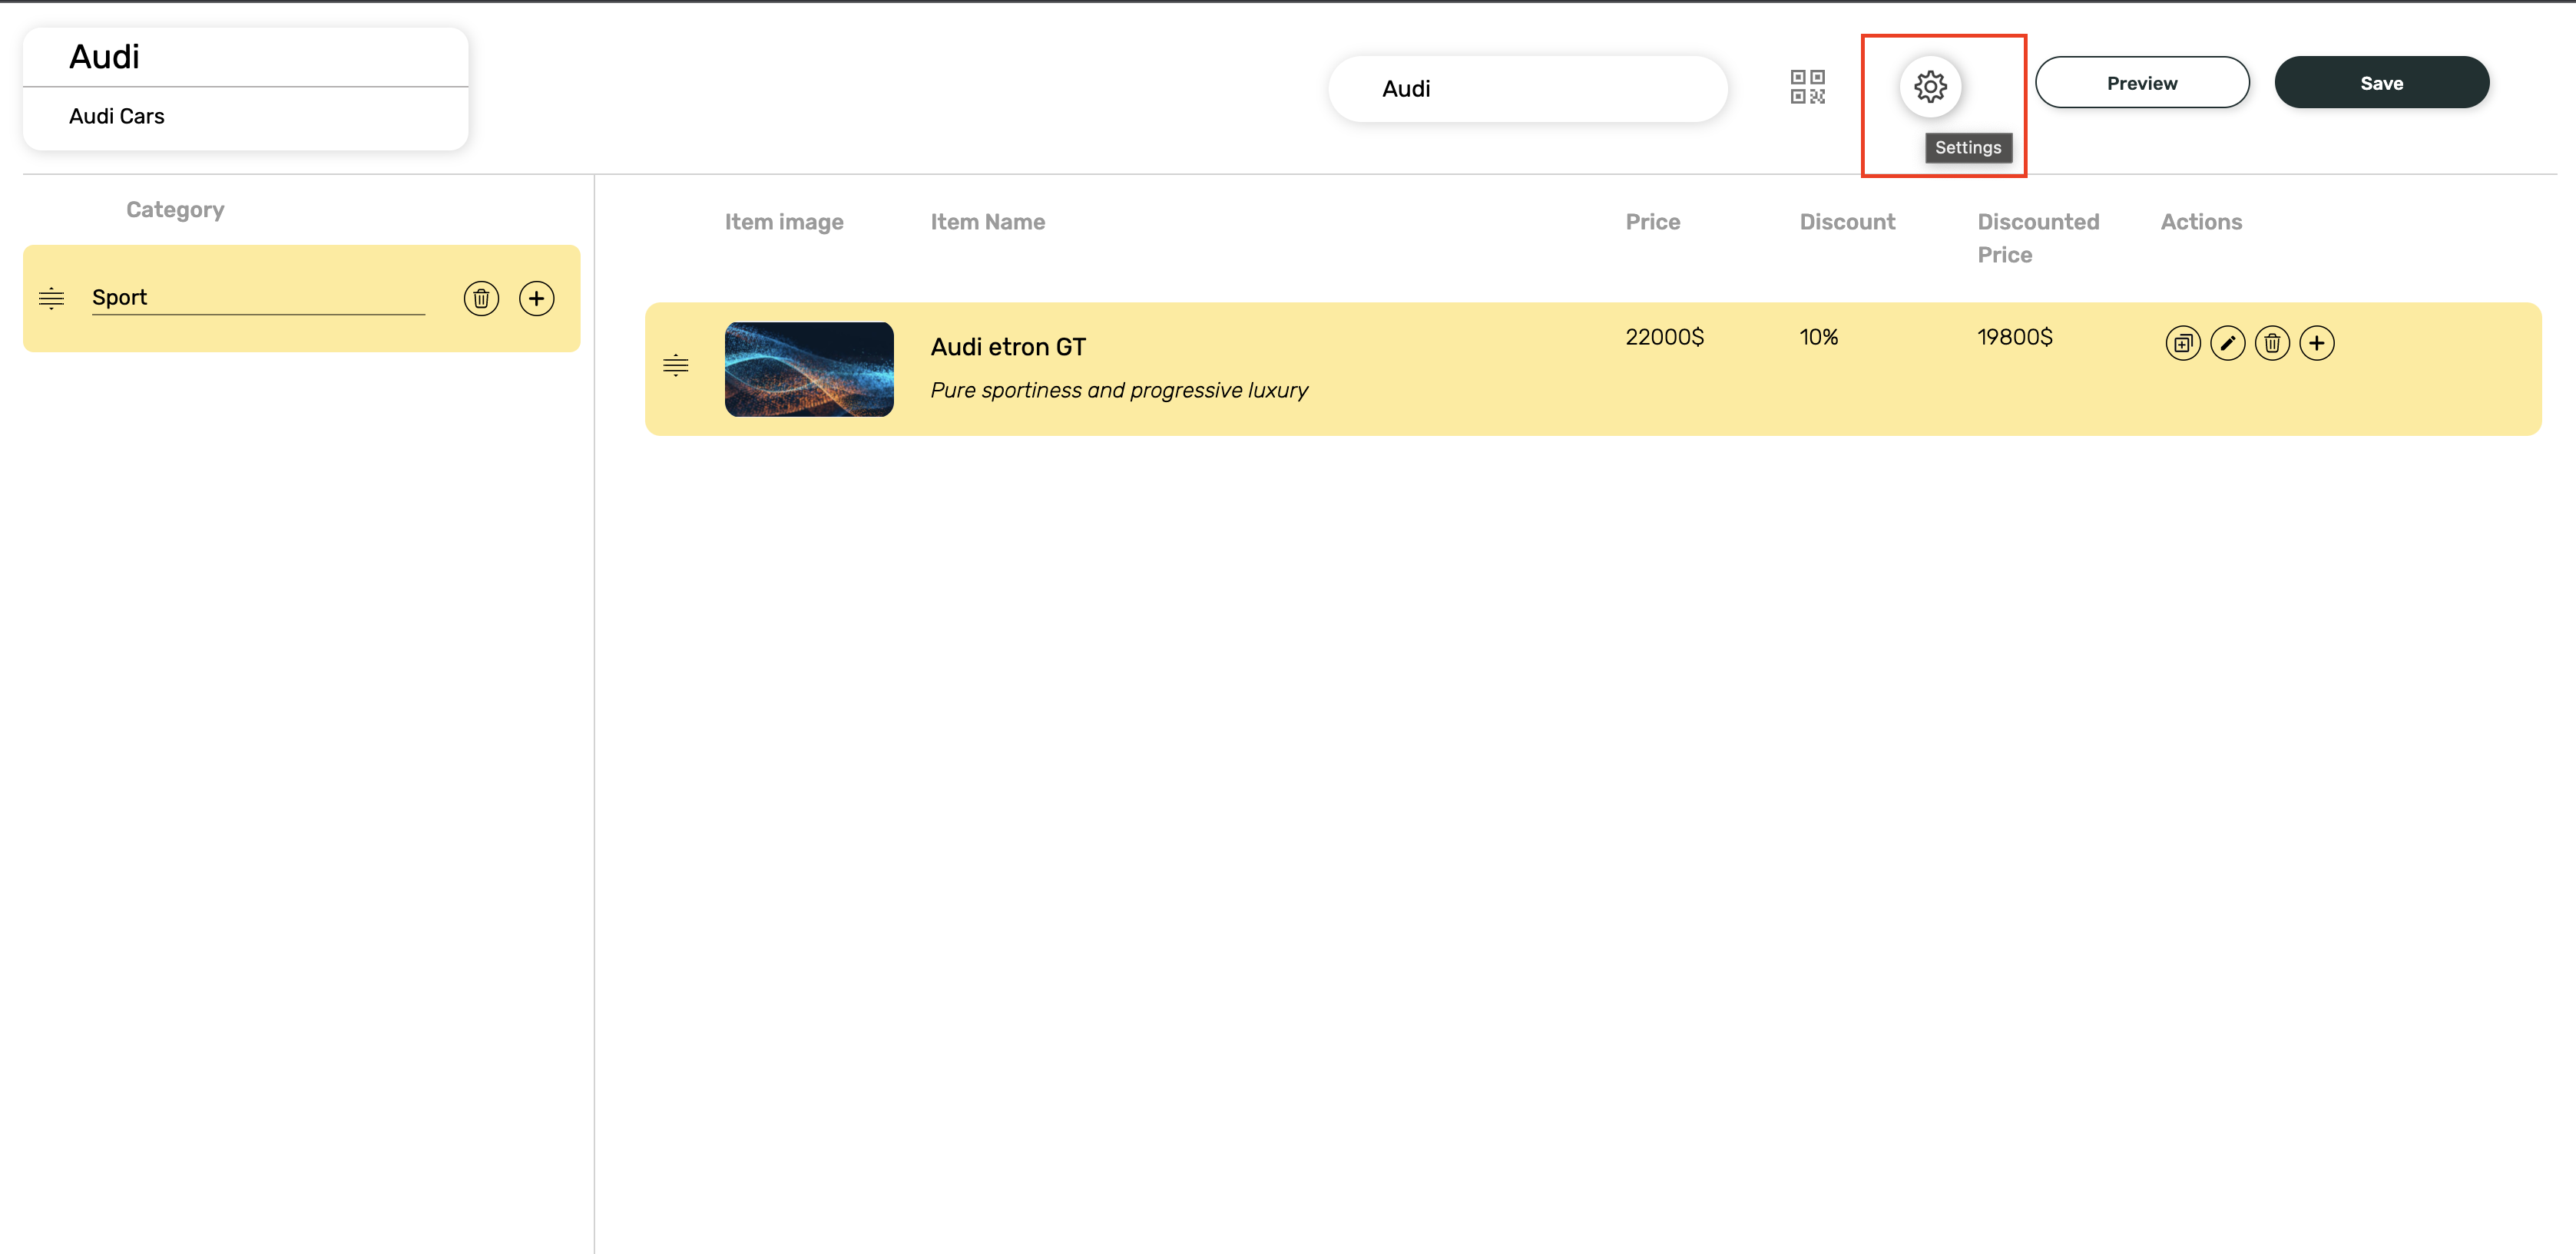Viewport: 2576px width, 1254px height.
Task: Click the Discounted Price column header
Action: 2038,238
